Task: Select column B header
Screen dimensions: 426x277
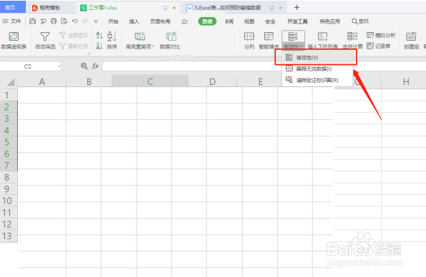Action: click(89, 81)
